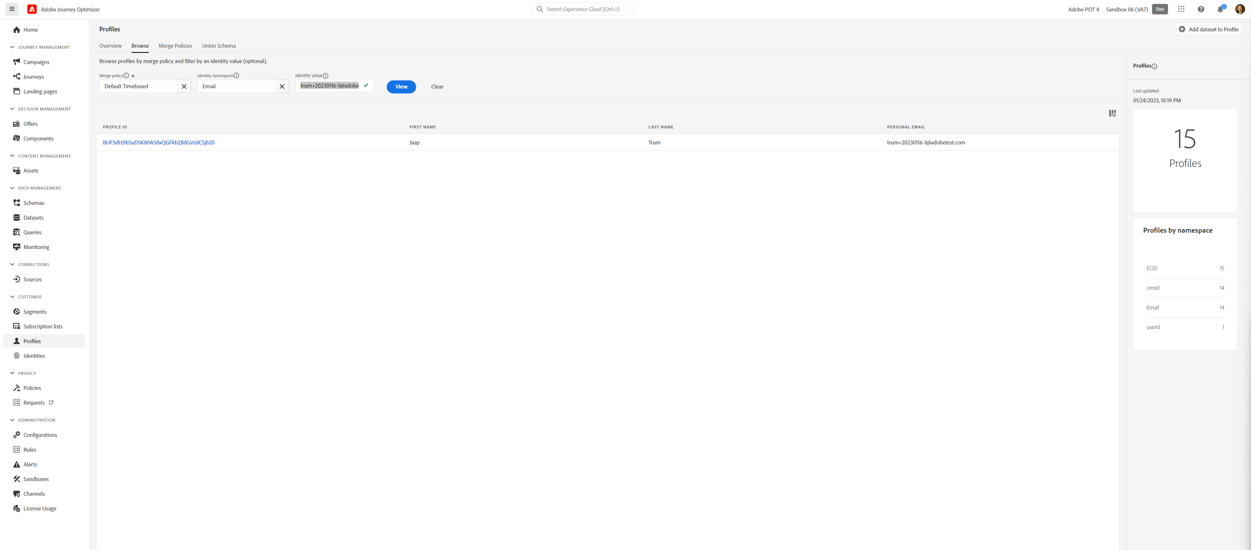
Task: Open the app switcher grid icon
Action: pyautogui.click(x=1181, y=9)
